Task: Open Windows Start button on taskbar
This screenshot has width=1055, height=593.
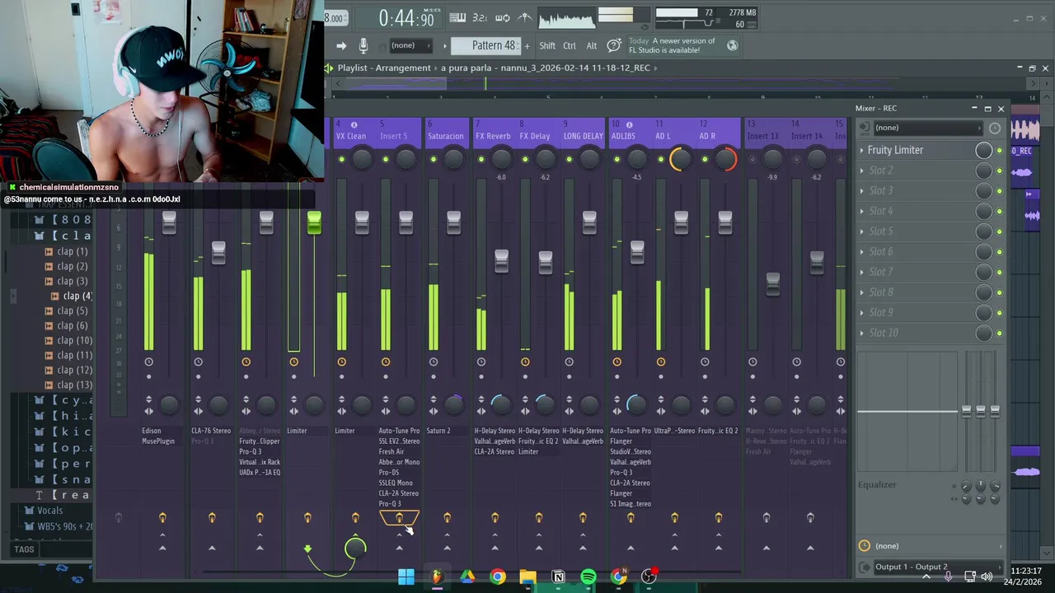Action: click(x=406, y=577)
